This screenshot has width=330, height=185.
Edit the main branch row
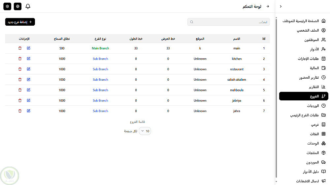point(29,48)
